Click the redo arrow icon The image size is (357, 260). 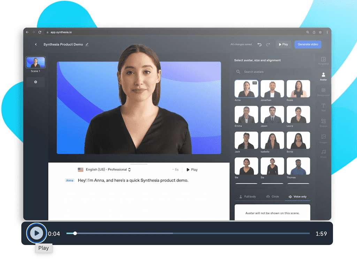coord(268,45)
